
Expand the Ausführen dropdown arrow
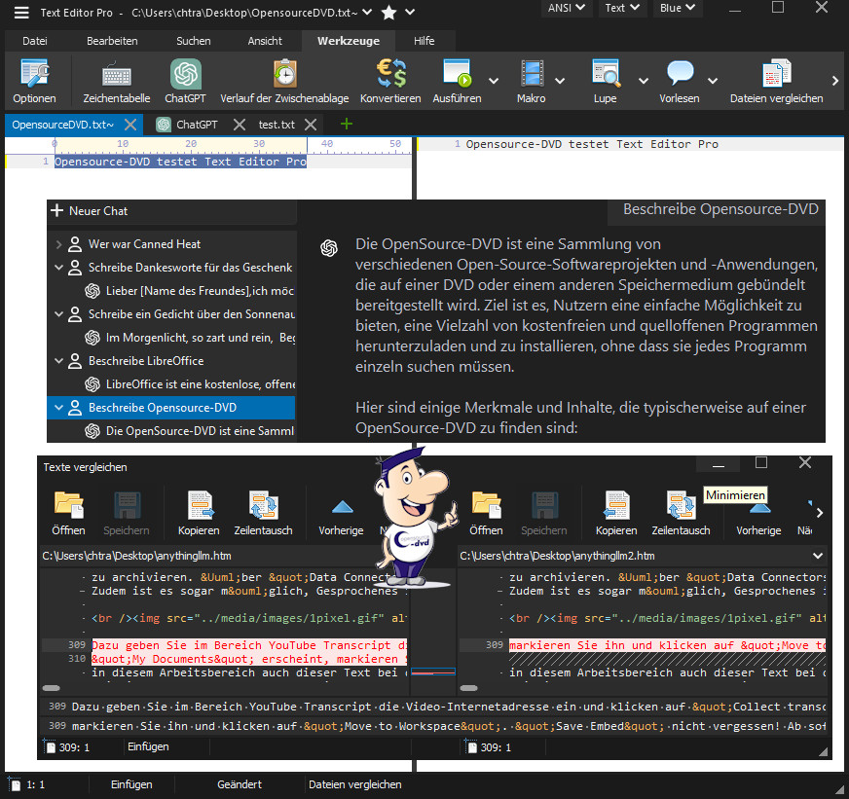click(x=494, y=80)
